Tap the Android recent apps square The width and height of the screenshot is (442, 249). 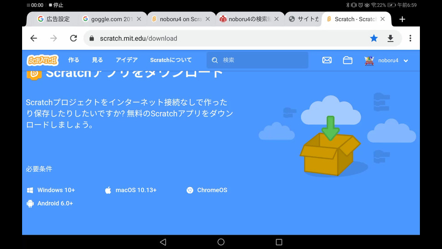pos(279,242)
